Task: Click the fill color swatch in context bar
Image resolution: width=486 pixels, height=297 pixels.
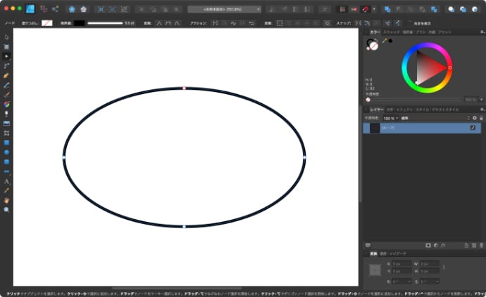Action: pyautogui.click(x=46, y=22)
